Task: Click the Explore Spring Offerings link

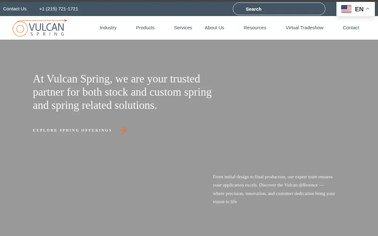Action: point(72,130)
